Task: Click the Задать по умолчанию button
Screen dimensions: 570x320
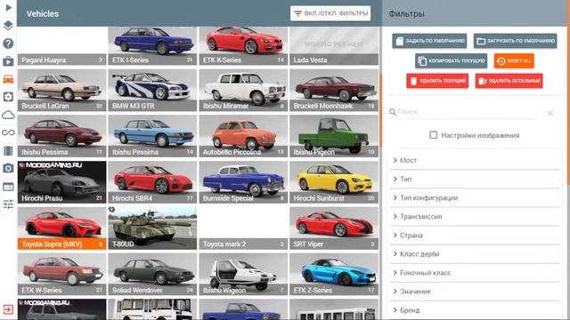Action: click(x=429, y=41)
